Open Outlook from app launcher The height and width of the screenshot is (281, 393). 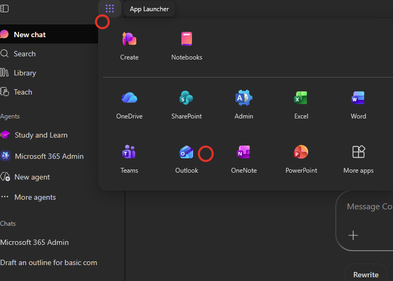(187, 159)
